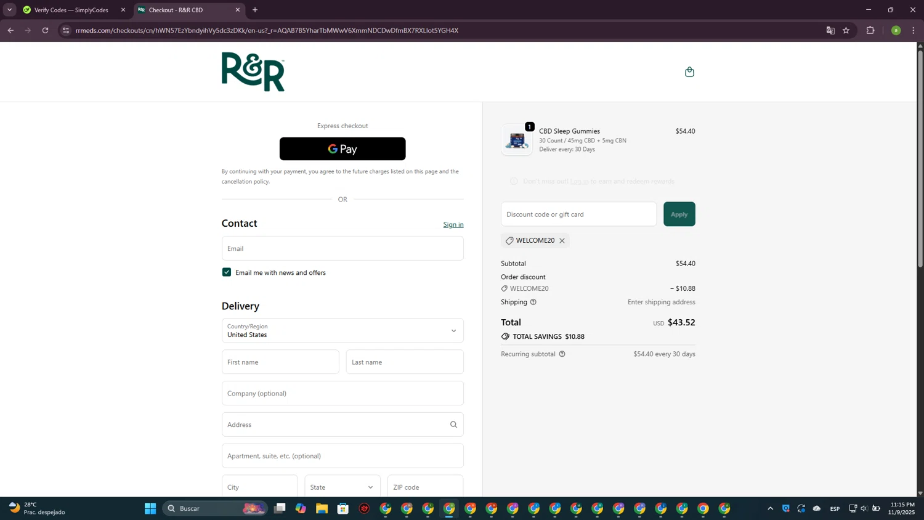Uncheck Email me with news and offers

[227, 272]
